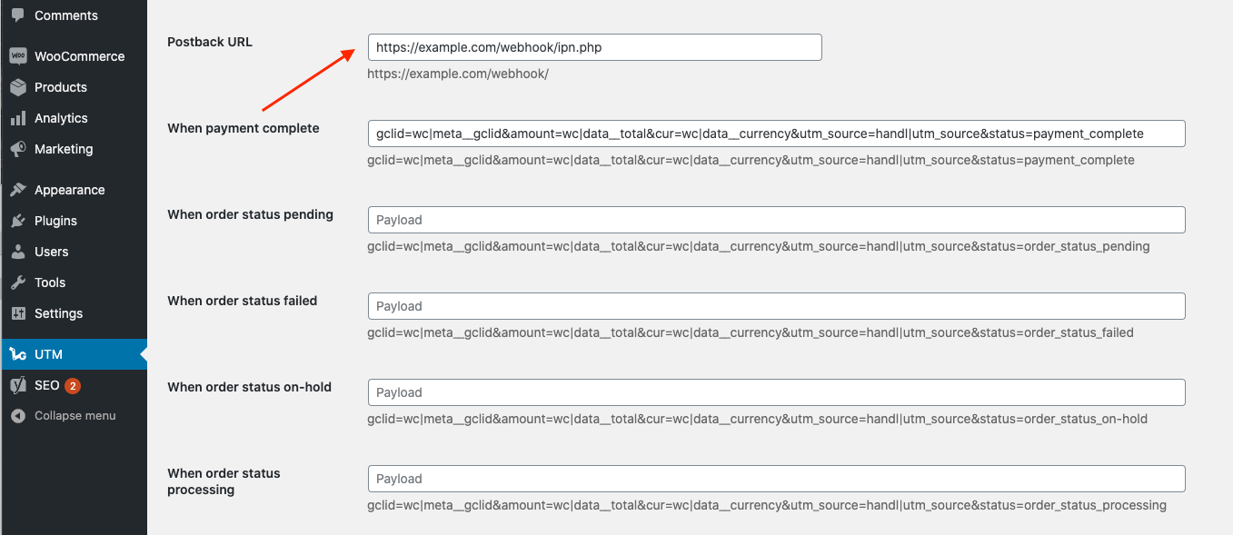Click the order status on-hold Payload field
The image size is (1233, 535).
(776, 392)
